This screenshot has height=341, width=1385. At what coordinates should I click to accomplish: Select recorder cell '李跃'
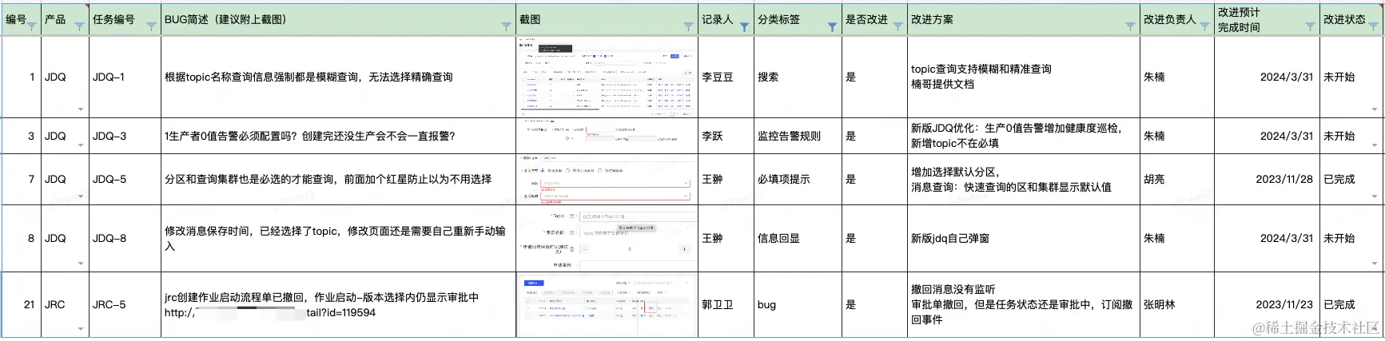pyautogui.click(x=726, y=136)
